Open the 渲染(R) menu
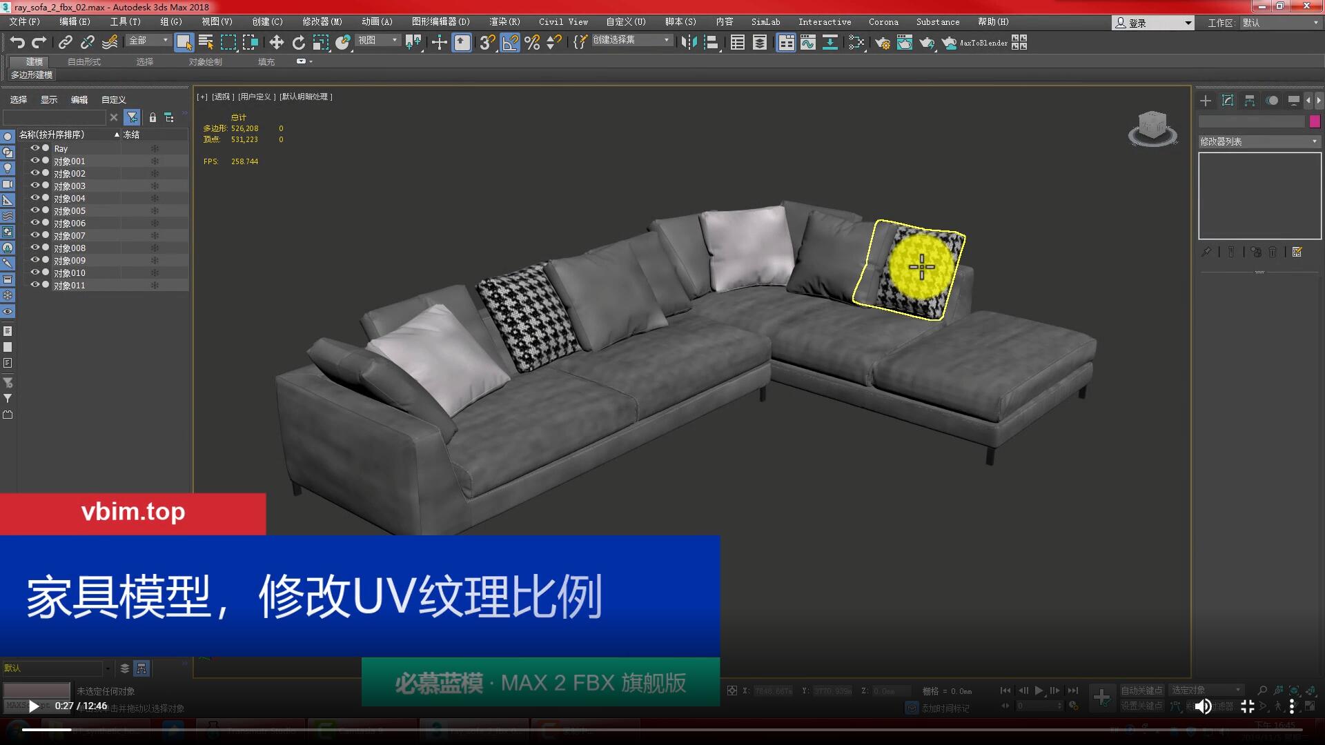 504,22
